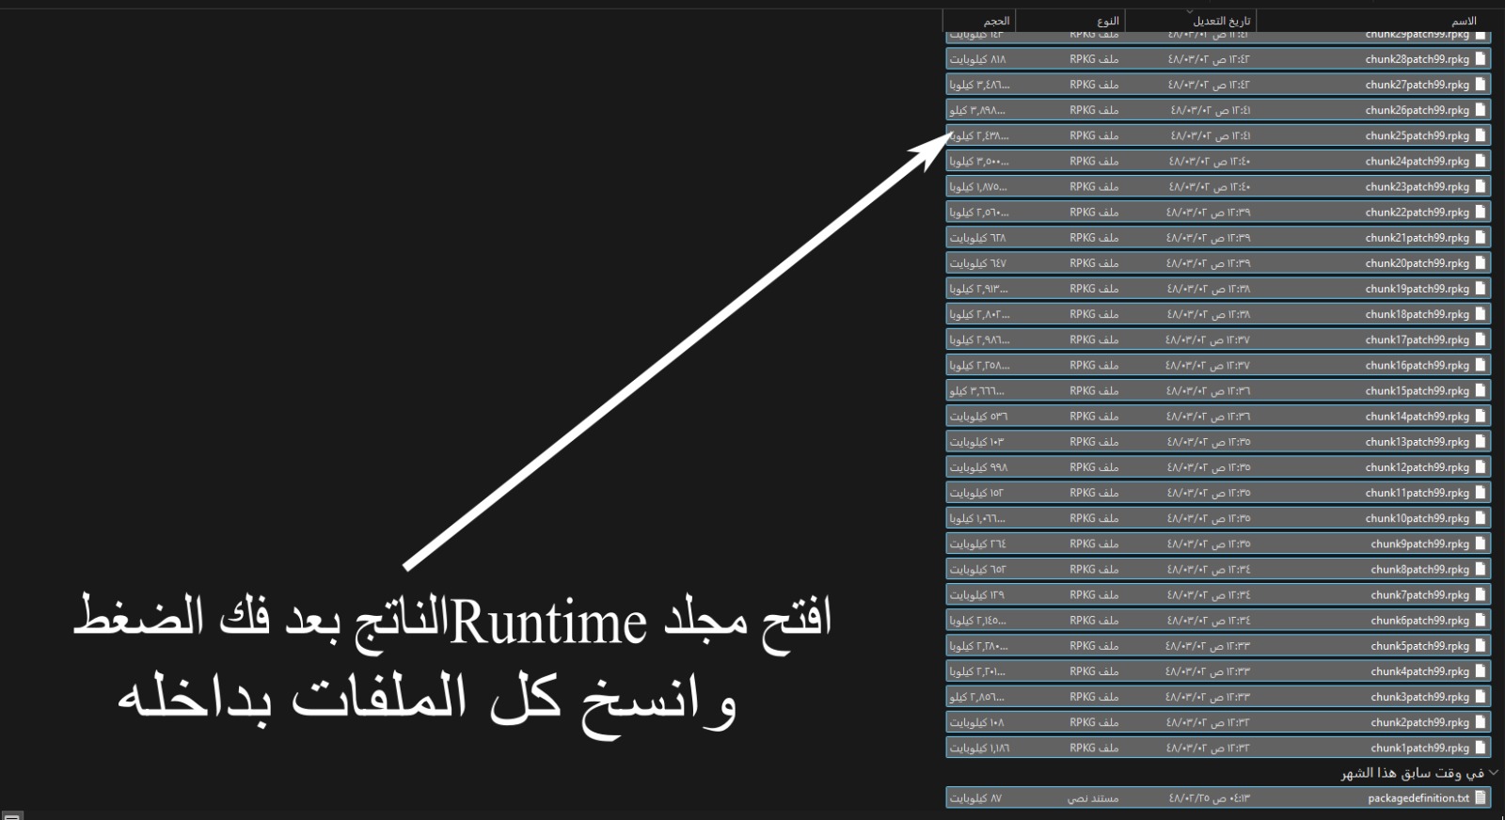Click the file icon of chunk26patch99.rpkg
This screenshot has width=1505, height=820.
tap(1481, 109)
